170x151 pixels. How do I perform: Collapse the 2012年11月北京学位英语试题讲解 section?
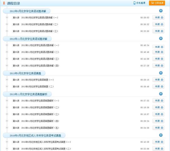pyautogui.click(x=161, y=38)
